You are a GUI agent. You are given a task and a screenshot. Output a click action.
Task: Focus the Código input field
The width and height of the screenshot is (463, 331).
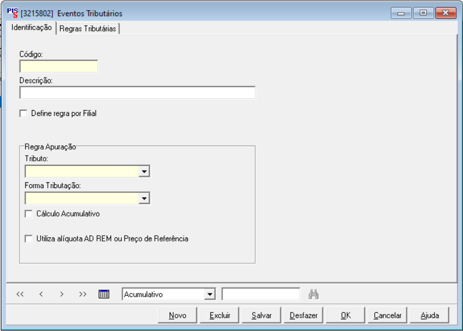[59, 66]
